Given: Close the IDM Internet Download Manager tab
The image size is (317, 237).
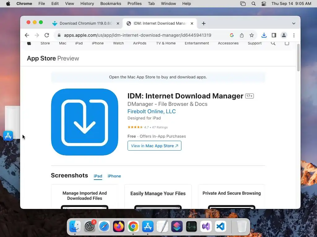Looking at the screenshot, I should point(192,23).
